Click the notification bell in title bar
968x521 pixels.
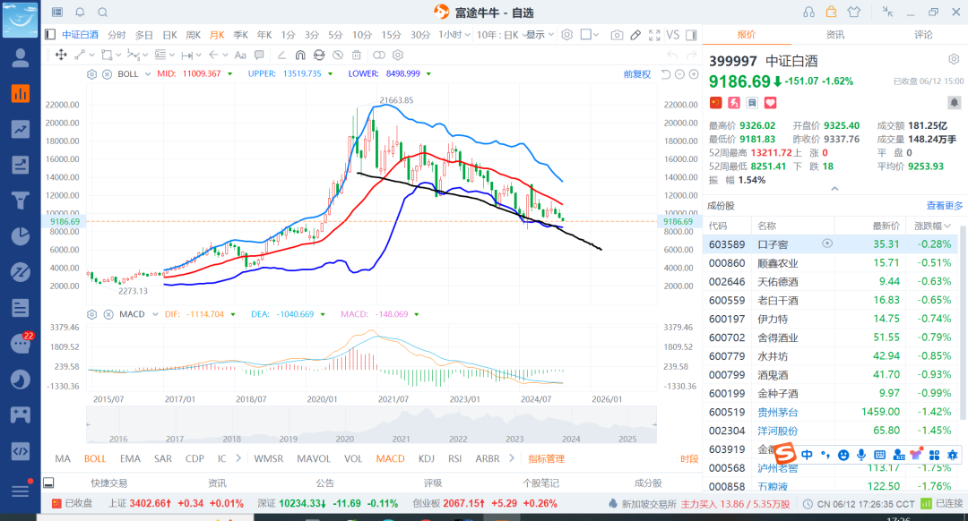pos(81,13)
